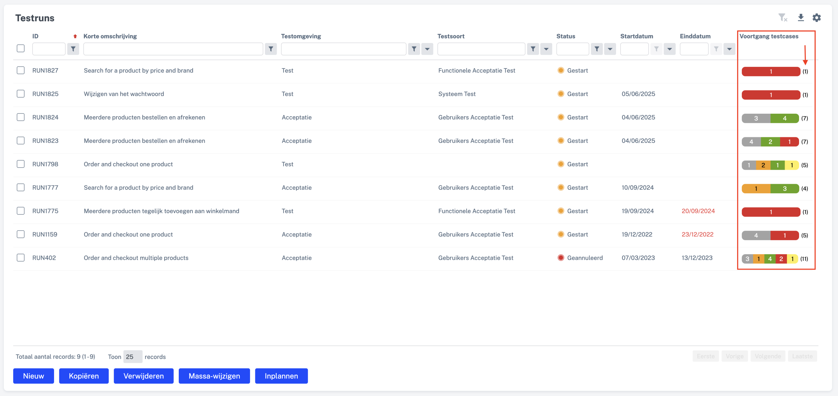
Task: Click the Nieuw button
Action: click(33, 376)
